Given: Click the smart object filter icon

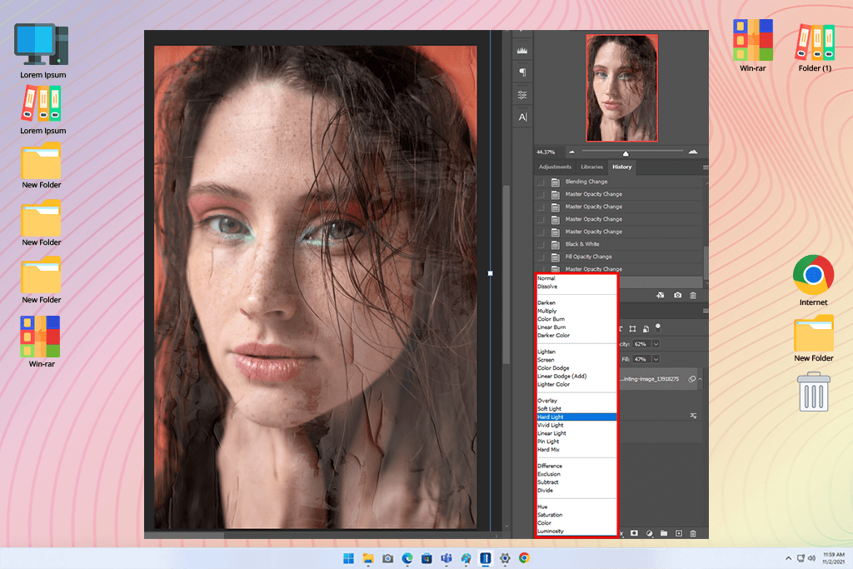Looking at the screenshot, I should point(646,328).
